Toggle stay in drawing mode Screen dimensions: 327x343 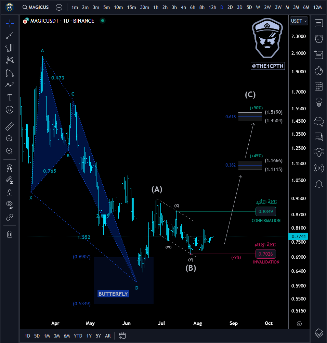click(x=9, y=180)
